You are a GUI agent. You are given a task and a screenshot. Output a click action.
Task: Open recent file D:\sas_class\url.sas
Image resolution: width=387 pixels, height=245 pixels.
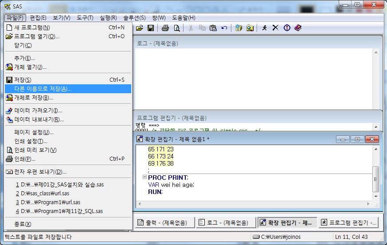[68, 194]
